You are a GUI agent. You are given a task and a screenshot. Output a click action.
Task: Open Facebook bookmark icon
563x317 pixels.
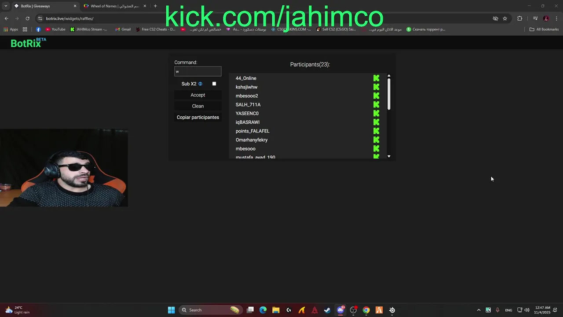38,29
